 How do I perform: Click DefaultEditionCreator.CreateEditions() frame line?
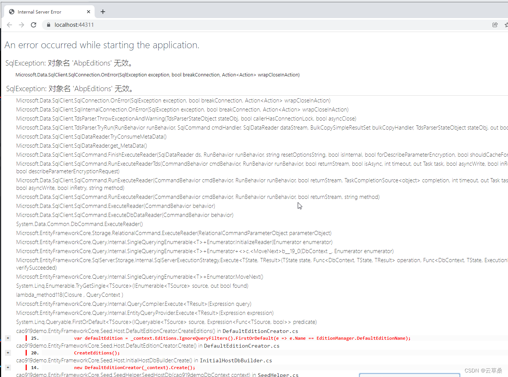tap(157, 331)
